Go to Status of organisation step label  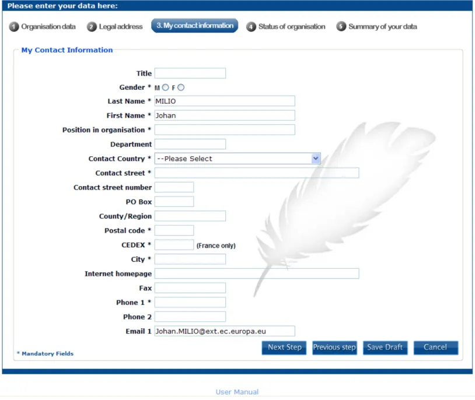pos(292,27)
